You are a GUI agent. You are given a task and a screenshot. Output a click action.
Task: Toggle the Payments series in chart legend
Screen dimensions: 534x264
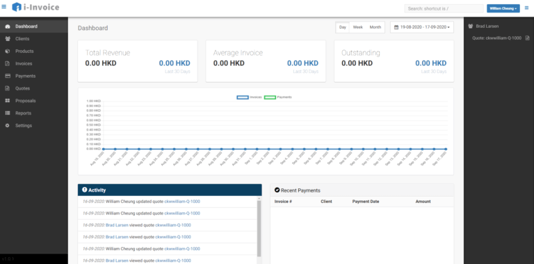278,97
